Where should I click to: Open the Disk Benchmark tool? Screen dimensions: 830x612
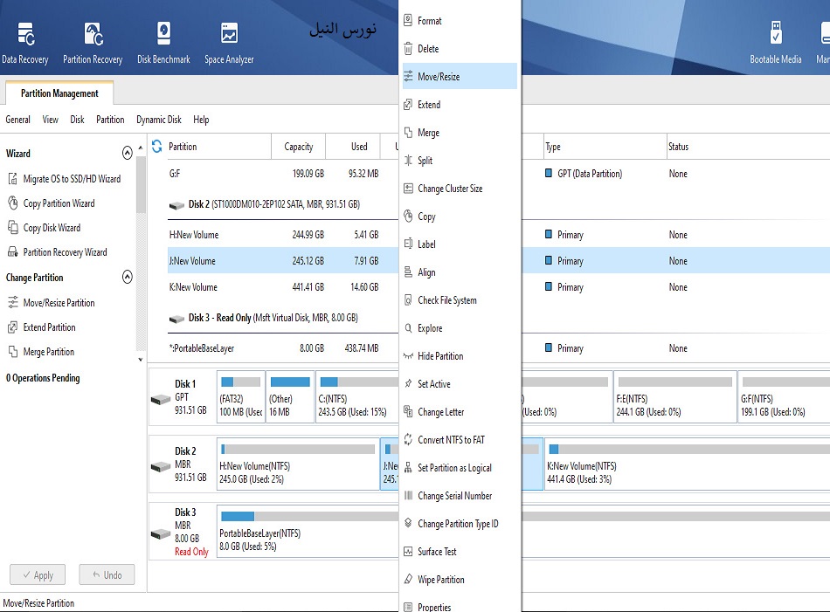point(163,43)
